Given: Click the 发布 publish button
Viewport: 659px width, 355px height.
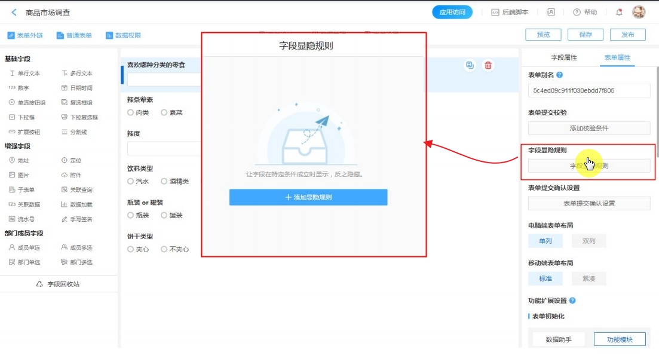Looking at the screenshot, I should (627, 35).
